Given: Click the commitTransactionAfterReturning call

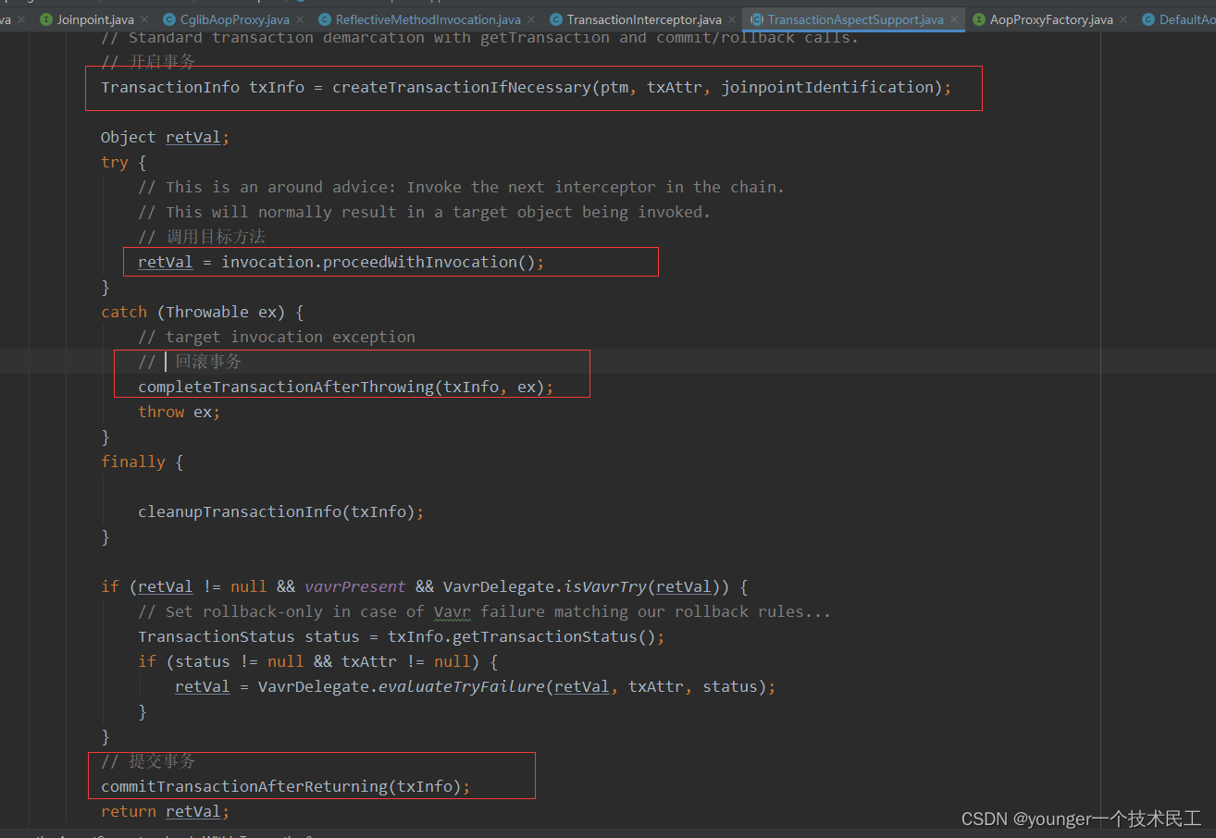Looking at the screenshot, I should tap(285, 786).
